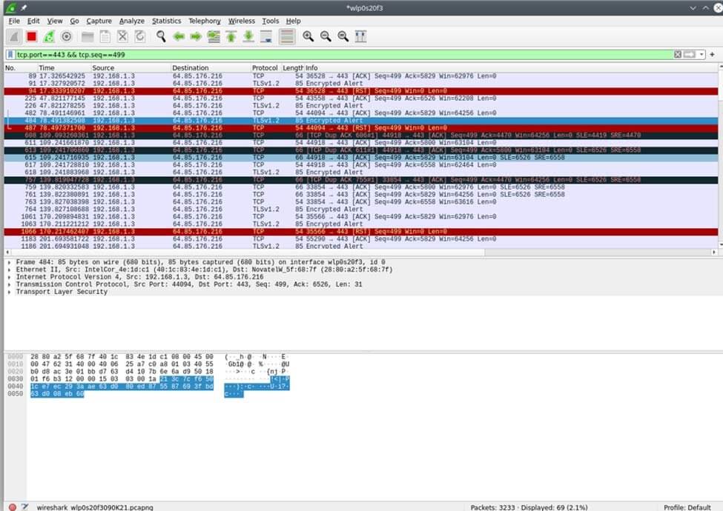
Task: Click Profile: Default in status bar
Action: point(687,507)
